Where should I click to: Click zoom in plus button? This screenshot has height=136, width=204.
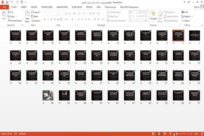pyautogui.click(x=192, y=134)
